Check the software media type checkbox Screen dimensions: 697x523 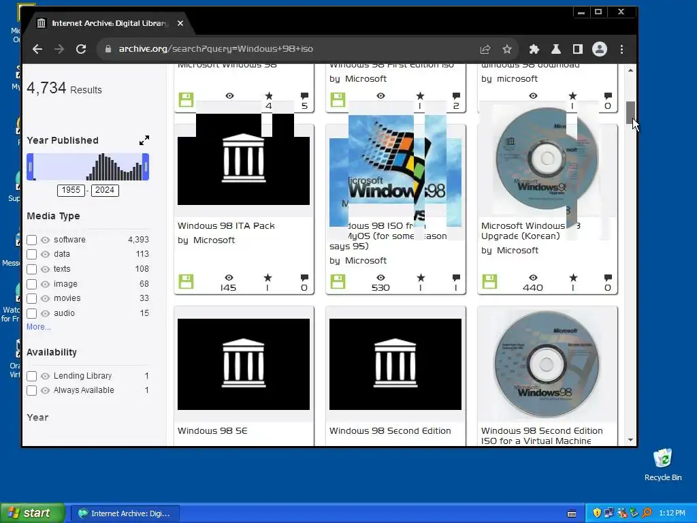point(31,240)
